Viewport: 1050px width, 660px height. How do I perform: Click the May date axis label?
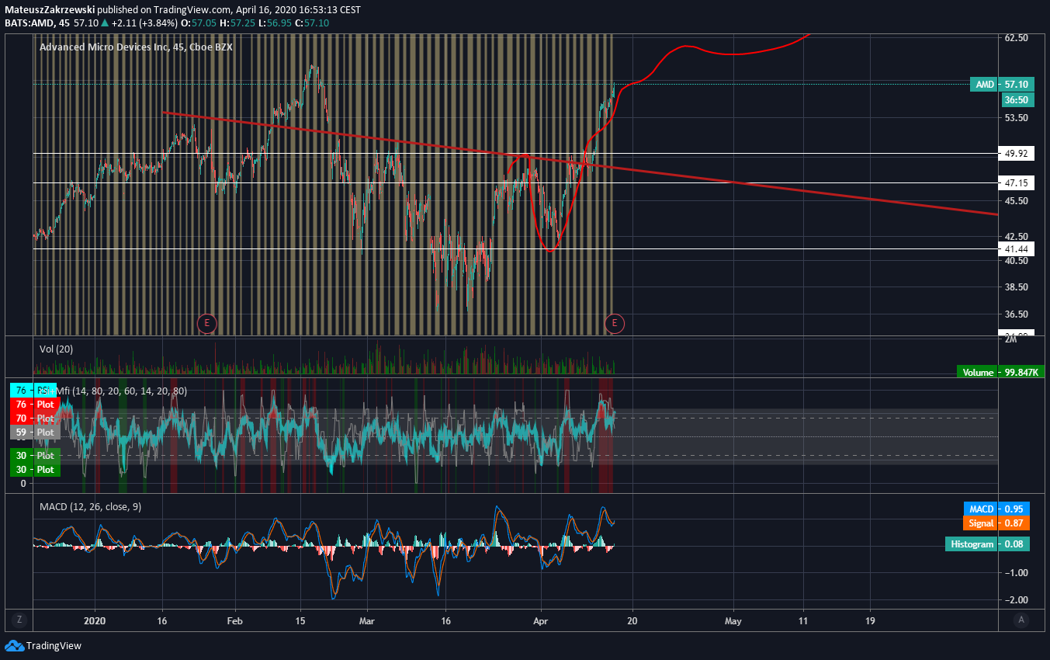pos(733,621)
